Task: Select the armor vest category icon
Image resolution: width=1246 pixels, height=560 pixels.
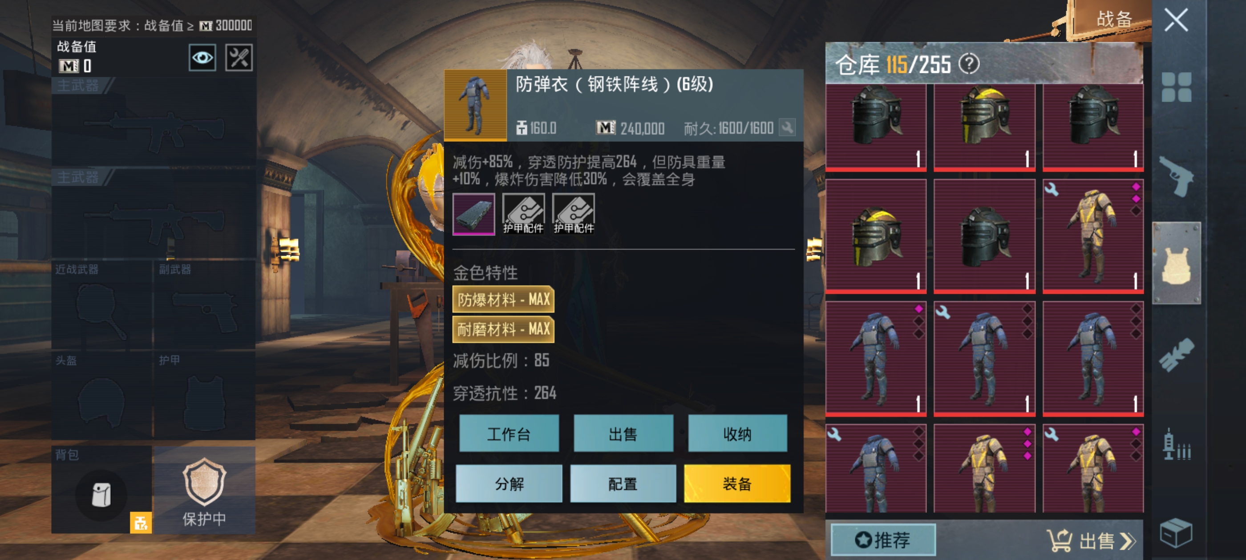Action: click(x=1177, y=263)
